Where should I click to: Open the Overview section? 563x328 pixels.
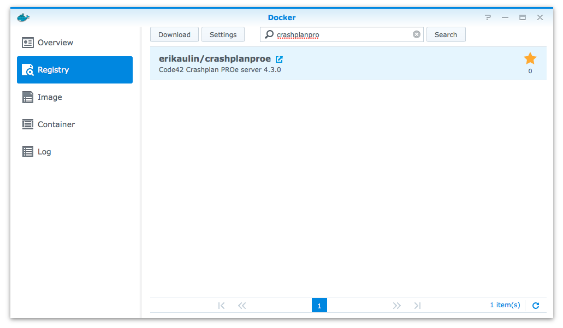coord(75,43)
